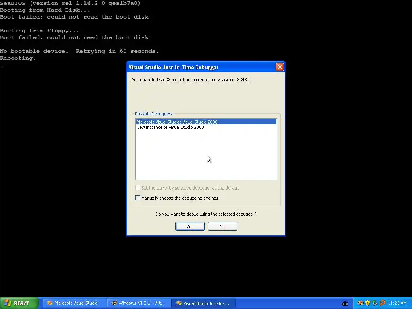412x309 pixels.
Task: Select New instance of Visual Studio 2008
Action: pos(206,127)
